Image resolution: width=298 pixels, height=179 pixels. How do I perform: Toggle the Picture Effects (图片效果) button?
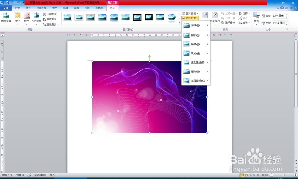tap(190, 18)
